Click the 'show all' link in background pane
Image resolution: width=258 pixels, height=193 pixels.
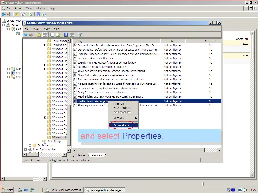(x=242, y=39)
